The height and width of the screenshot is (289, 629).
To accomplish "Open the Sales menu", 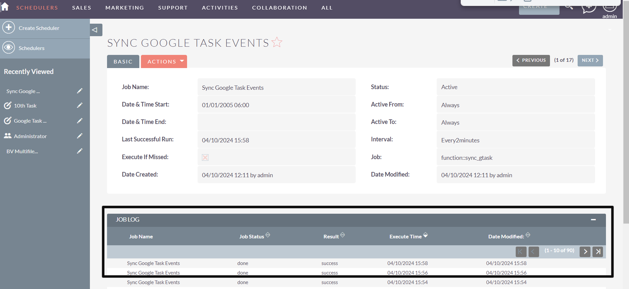I will (x=82, y=8).
